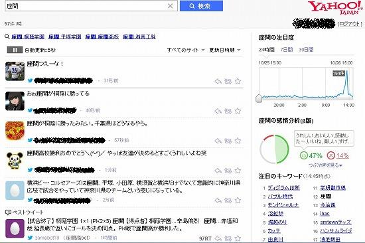The image size is (365, 243).
Task: Open keyword モンドシャルナ ranked 3
Action: coord(283,205)
